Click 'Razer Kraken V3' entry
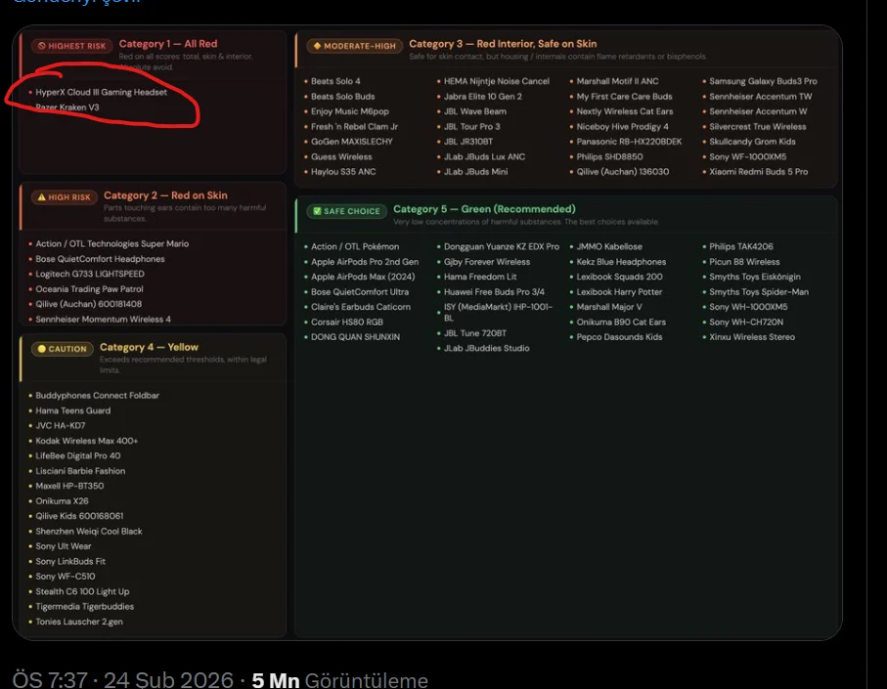This screenshot has width=887, height=689. click(67, 108)
